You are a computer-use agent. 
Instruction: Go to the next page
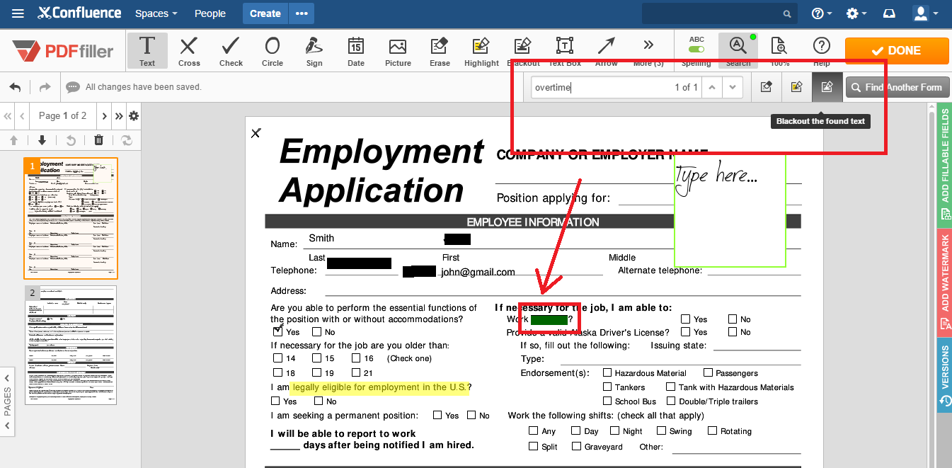[104, 115]
